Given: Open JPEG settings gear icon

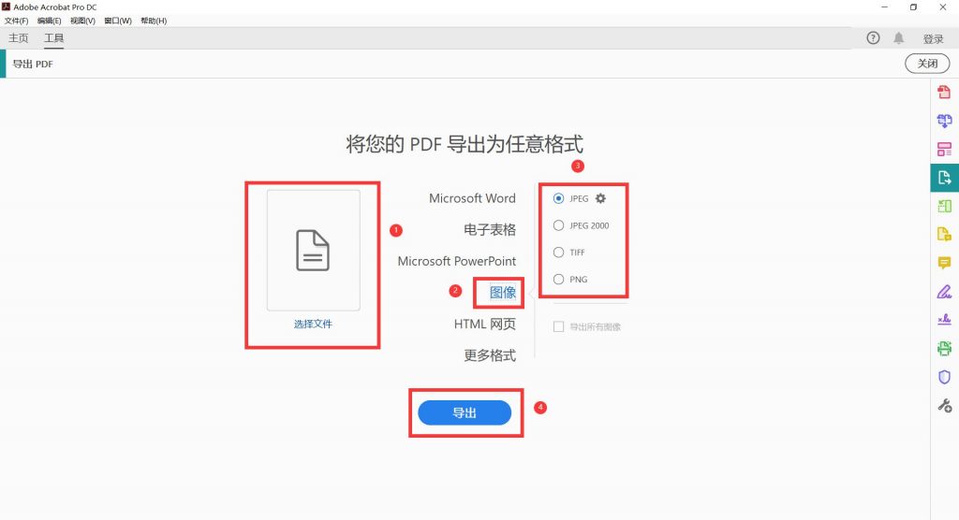Looking at the screenshot, I should (x=600, y=198).
